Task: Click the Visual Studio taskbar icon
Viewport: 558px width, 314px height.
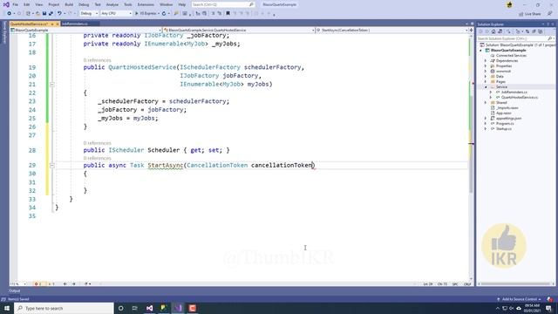Action: tap(149, 308)
